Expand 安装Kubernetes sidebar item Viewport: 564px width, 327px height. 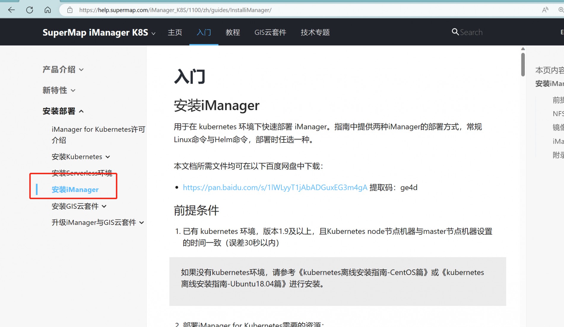(x=81, y=157)
